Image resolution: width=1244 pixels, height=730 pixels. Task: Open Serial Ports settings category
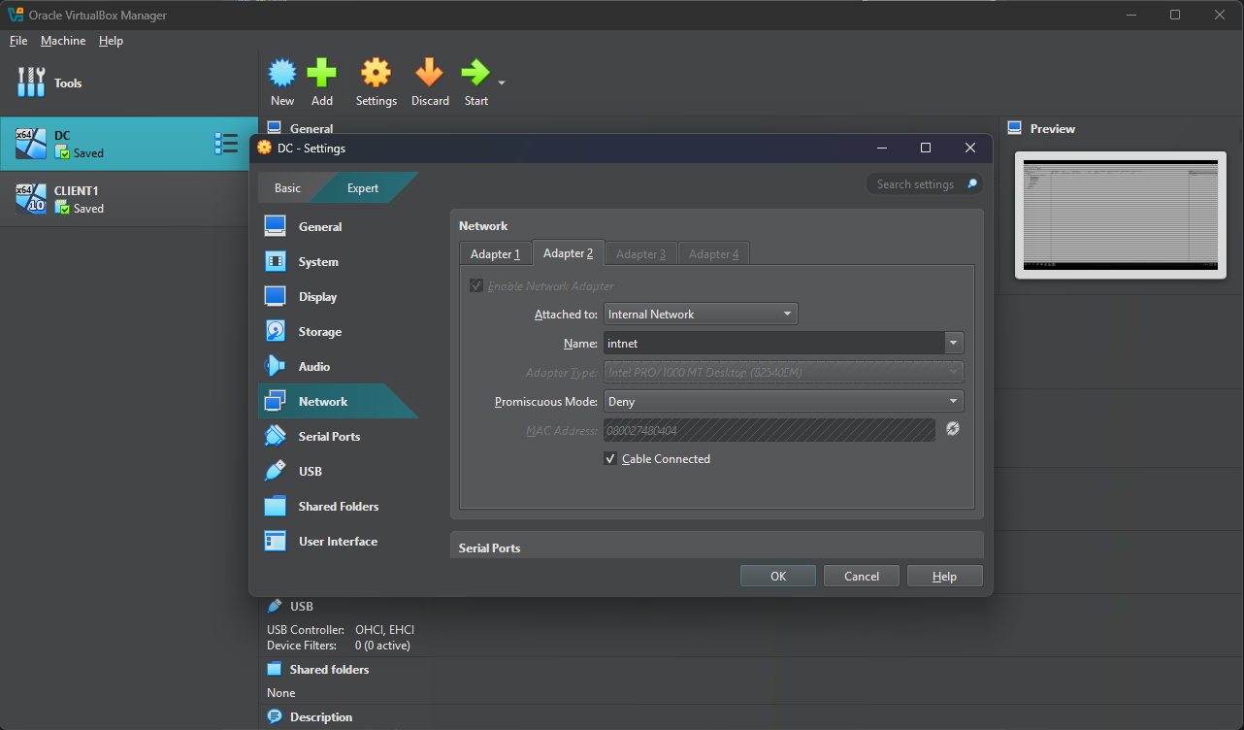point(338,436)
